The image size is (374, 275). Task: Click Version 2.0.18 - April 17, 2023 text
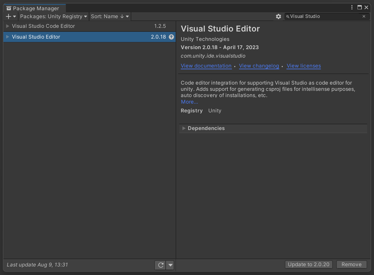point(220,47)
